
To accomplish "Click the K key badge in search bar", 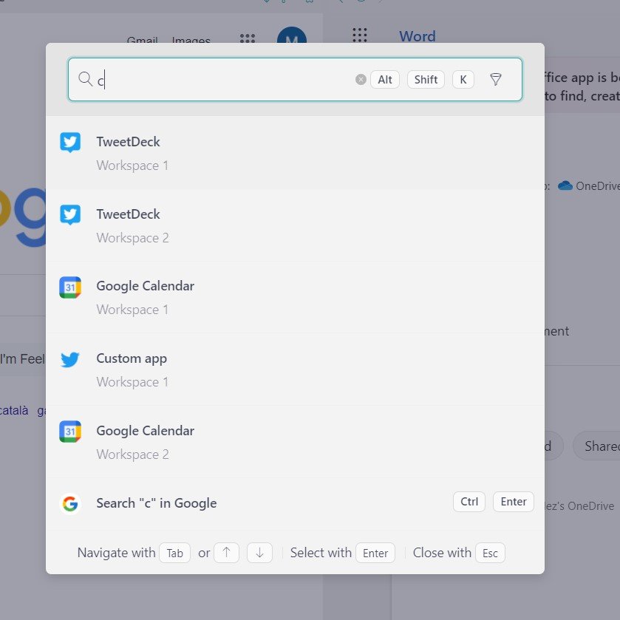I will pos(463,80).
